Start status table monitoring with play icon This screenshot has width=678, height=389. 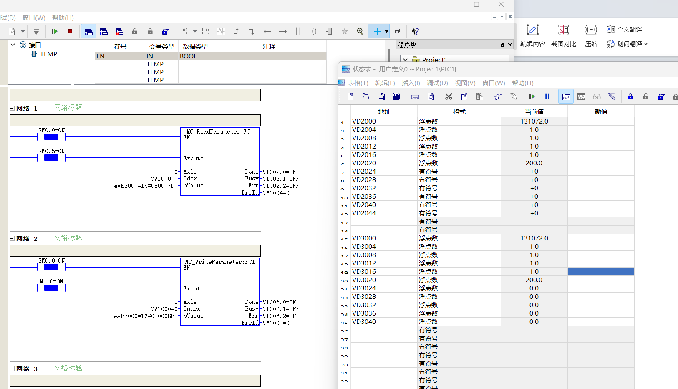coord(532,96)
